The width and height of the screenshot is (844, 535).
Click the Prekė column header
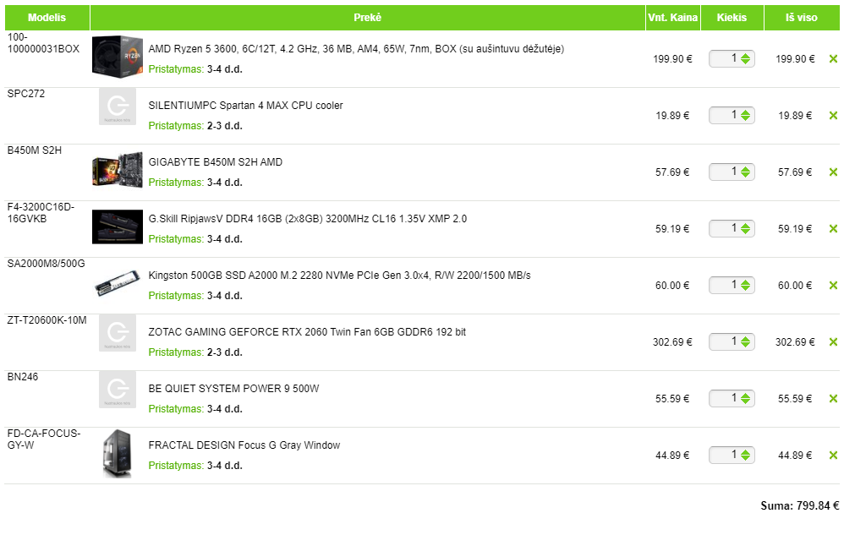click(368, 18)
